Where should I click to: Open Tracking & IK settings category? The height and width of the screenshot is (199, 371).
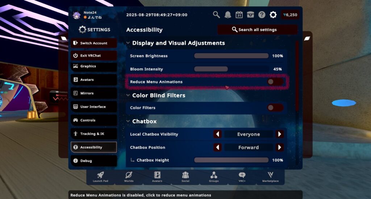pyautogui.click(x=94, y=134)
